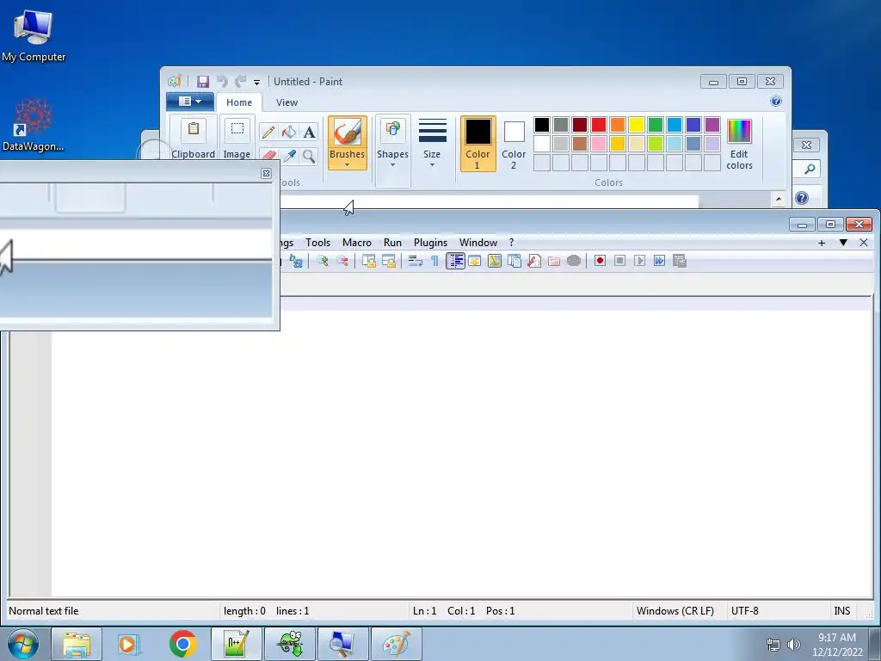Pick the yellow color swatch
881x661 pixels.
point(637,124)
